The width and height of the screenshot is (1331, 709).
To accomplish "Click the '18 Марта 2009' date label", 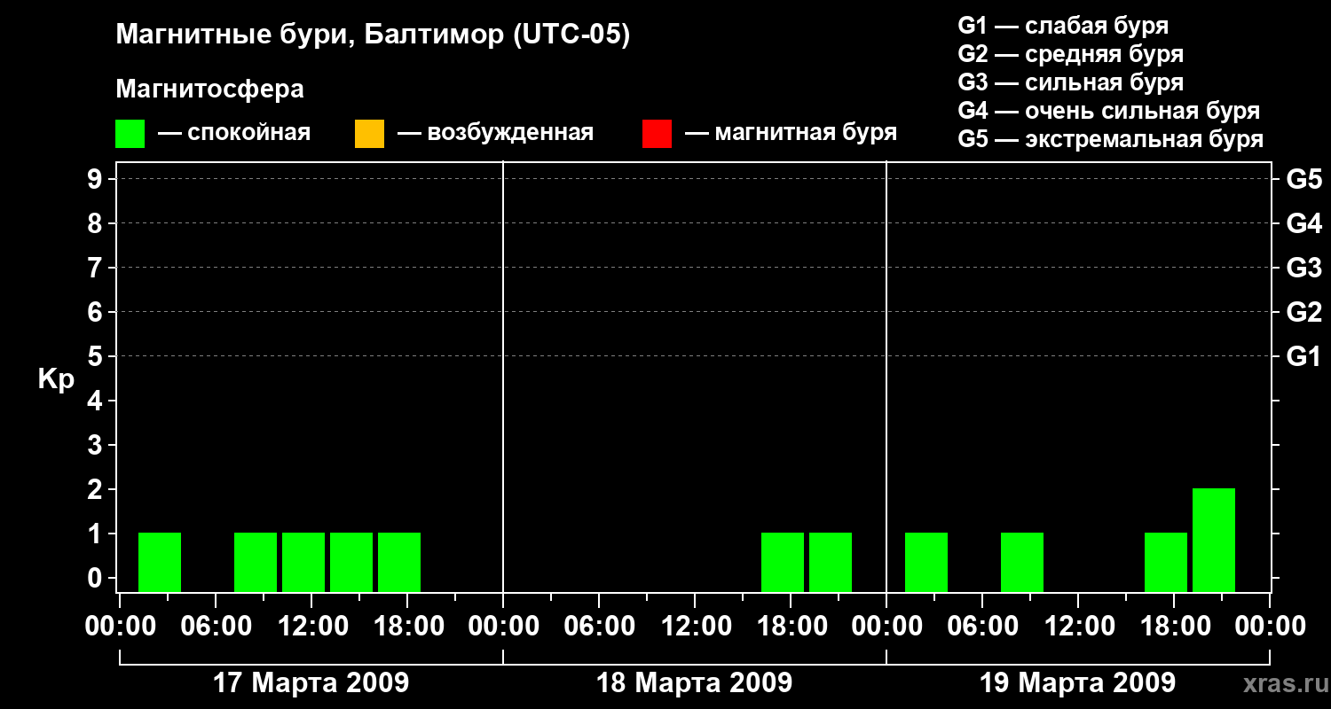I will click(695, 683).
